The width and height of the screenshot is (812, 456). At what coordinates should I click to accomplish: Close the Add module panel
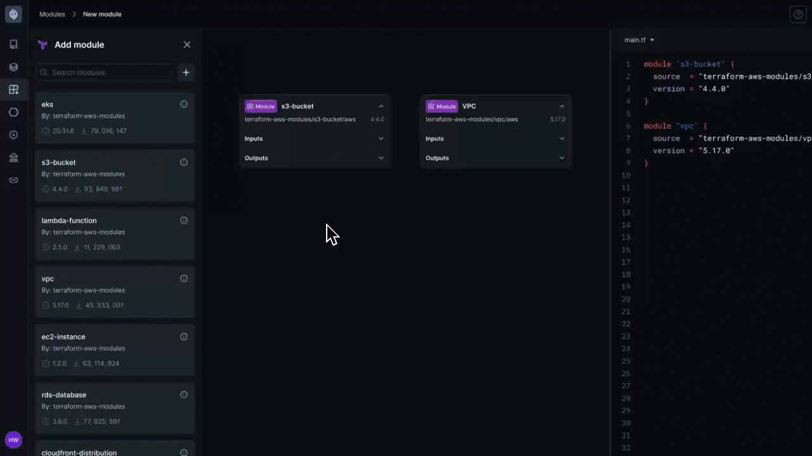point(187,44)
